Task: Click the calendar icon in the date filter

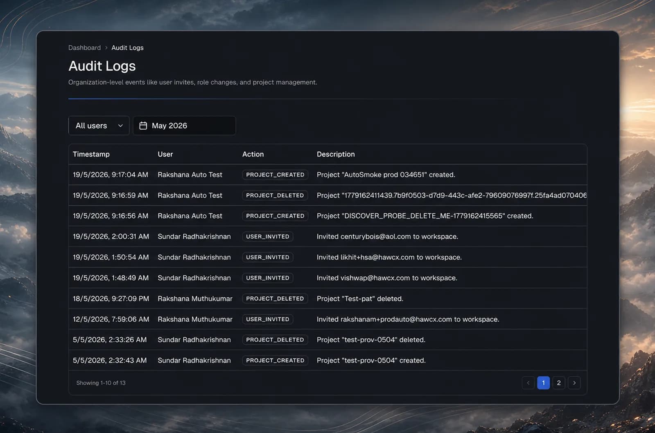Action: tap(143, 126)
